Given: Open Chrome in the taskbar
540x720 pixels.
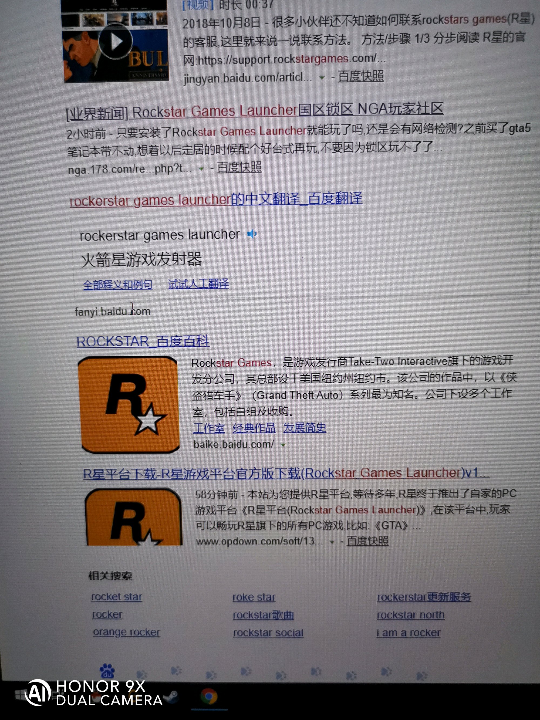Looking at the screenshot, I should click(209, 697).
